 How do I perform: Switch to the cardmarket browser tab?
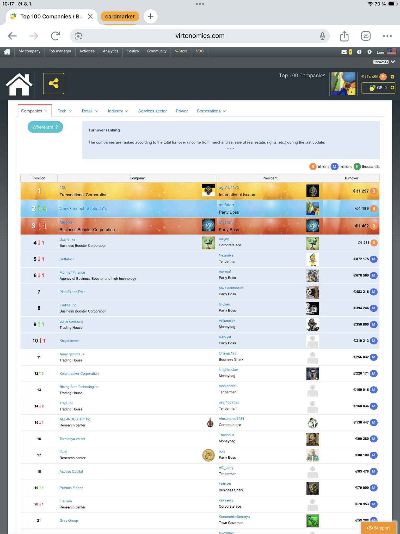coord(120,16)
